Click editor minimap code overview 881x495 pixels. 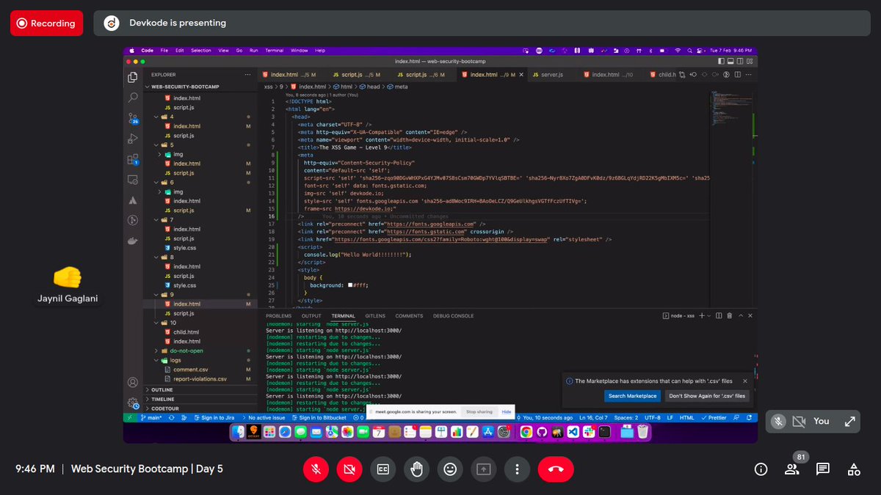(731, 110)
